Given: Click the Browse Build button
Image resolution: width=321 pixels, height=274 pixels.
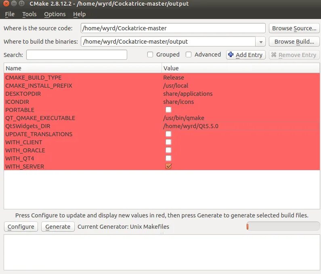Looking at the screenshot, I should tap(294, 42).
